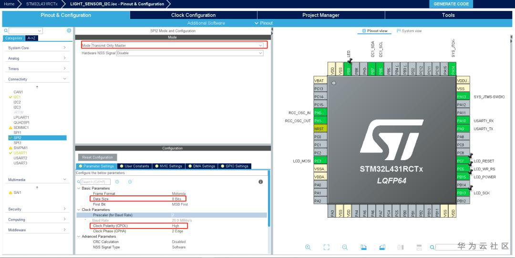Go to previous search result arrow
The width and height of the screenshot is (515, 258).
point(117,182)
